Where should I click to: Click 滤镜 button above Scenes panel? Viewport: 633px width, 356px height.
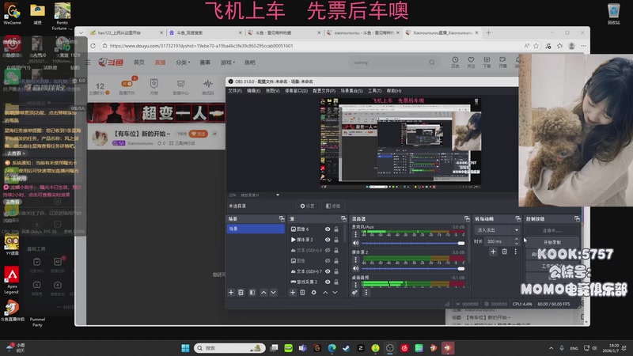(x=333, y=206)
